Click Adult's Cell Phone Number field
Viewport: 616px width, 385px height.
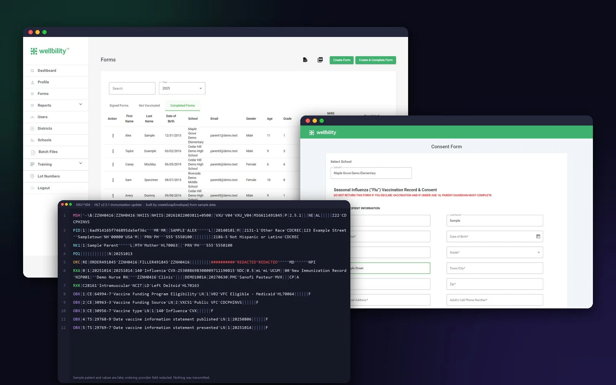click(495, 300)
